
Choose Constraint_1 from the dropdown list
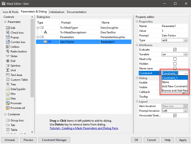point(175,78)
